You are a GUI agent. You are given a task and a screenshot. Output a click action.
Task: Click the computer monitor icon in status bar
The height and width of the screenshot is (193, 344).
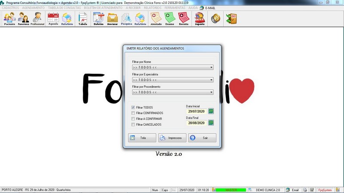point(312,190)
